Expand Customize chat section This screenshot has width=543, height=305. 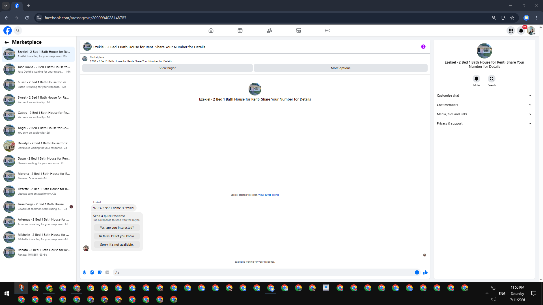[484, 95]
